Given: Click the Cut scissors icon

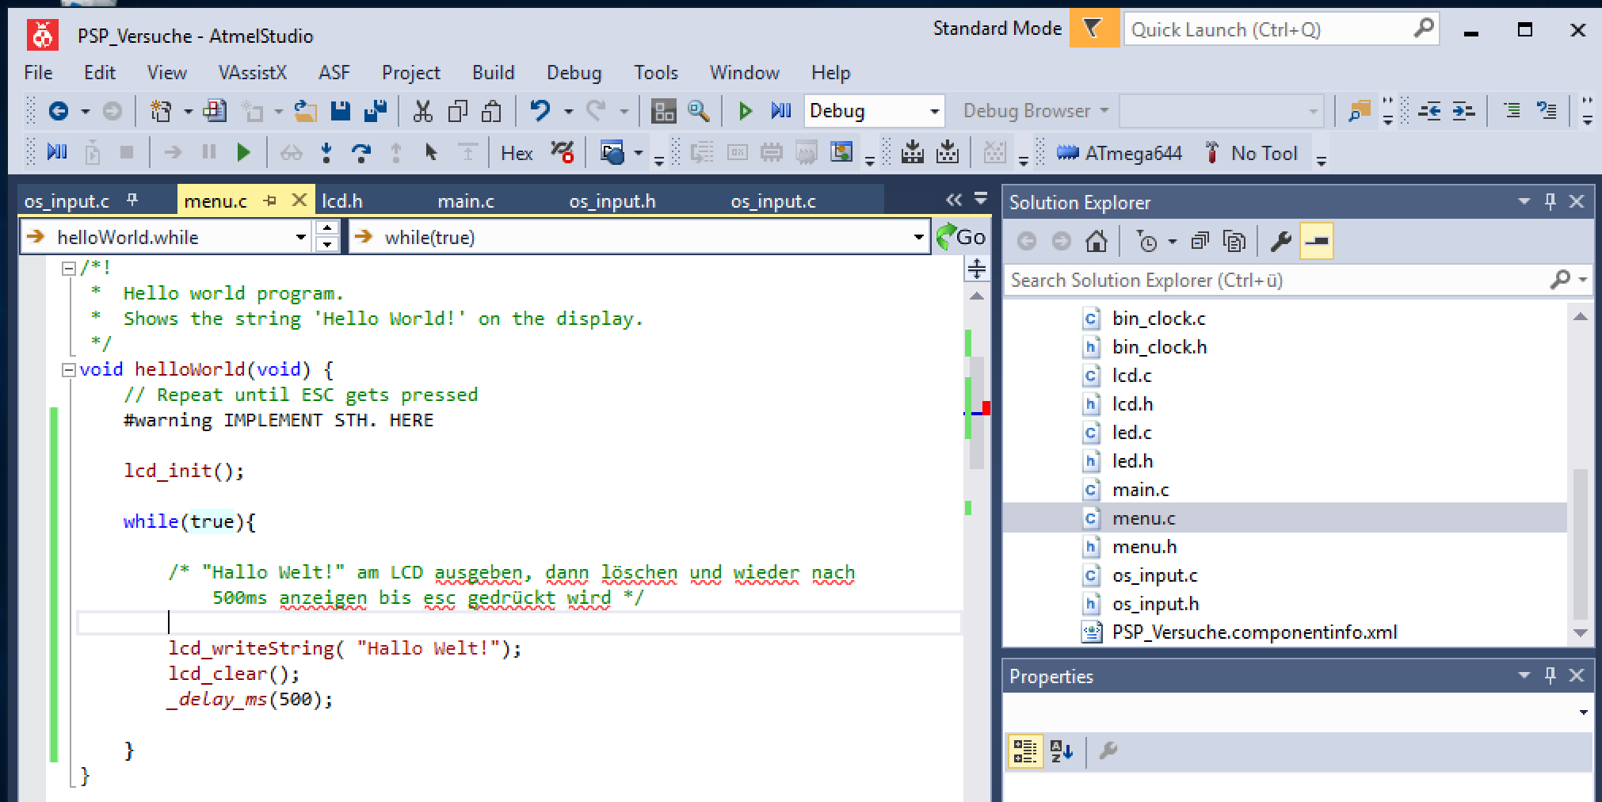Looking at the screenshot, I should click(x=422, y=111).
